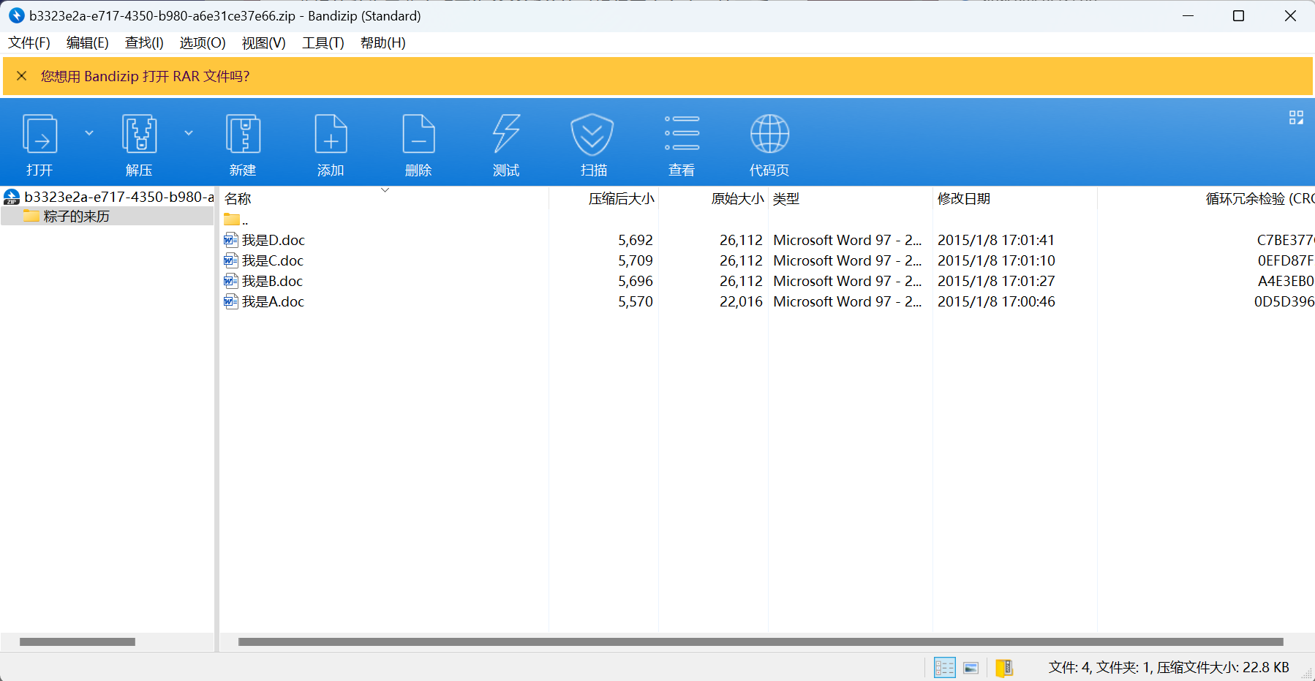Click the tree pane horizontal scrollbar
Viewport: 1315px width, 681px height.
point(78,642)
